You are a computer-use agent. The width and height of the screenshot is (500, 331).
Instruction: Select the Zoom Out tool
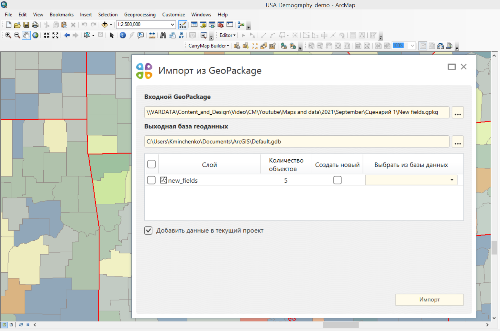pyautogui.click(x=17, y=35)
